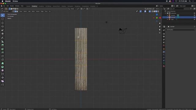Click the green Y axis gizmo ball
Screen dimensions: 196x110
[157, 18]
